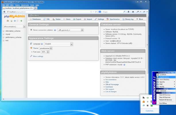This screenshot has width=176, height=115.
Task: Expand MySQL submenu in WampServer menu
Action: pos(166,87)
